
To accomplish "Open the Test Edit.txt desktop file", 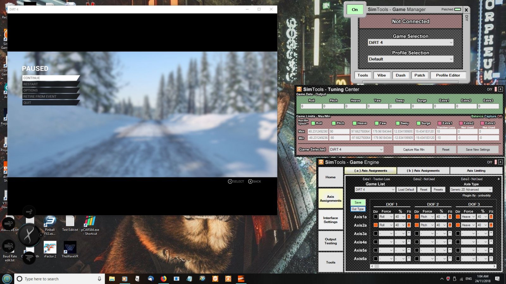I will tap(70, 222).
